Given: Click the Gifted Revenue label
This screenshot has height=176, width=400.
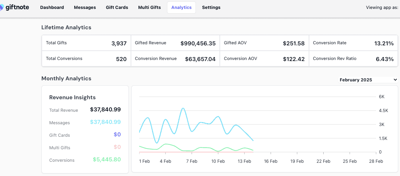Looking at the screenshot, I should point(151,43).
